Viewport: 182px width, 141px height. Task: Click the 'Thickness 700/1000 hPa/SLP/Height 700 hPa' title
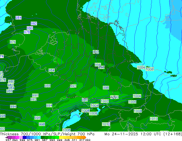tap(47, 134)
